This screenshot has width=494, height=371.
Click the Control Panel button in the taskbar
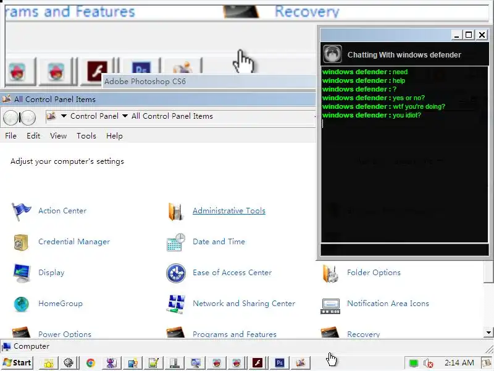[301, 363]
